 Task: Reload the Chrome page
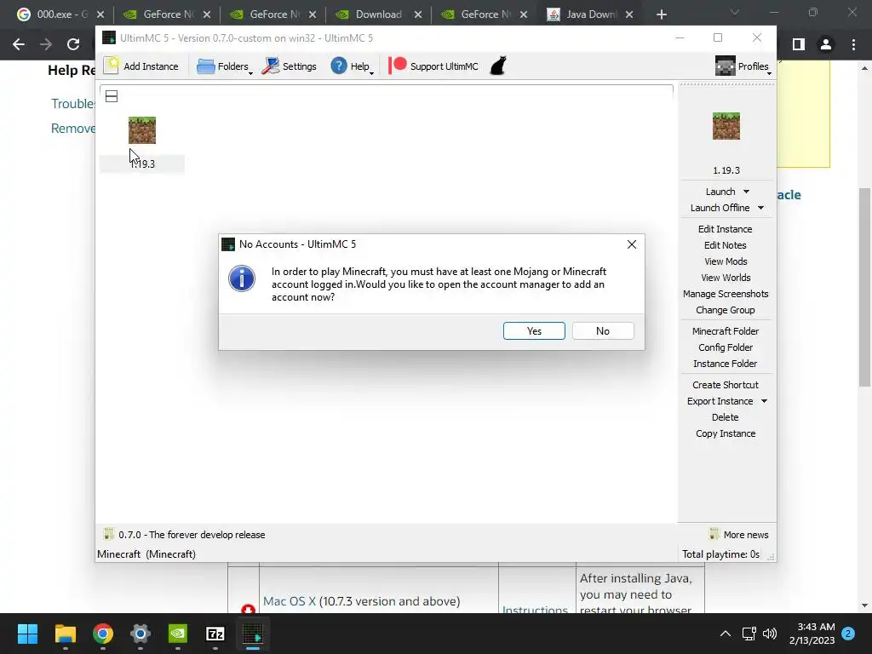73,44
